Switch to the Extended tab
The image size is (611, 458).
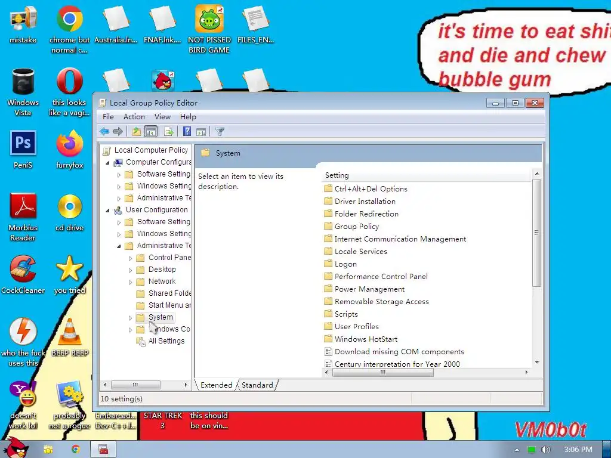pos(216,385)
